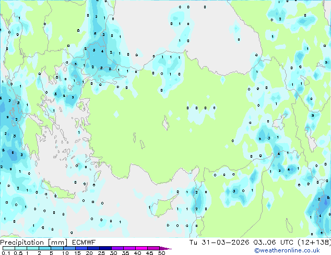This screenshot has width=331, height=255.
Task: Click the 25–30 mm legend color box
Action: (105, 248)
